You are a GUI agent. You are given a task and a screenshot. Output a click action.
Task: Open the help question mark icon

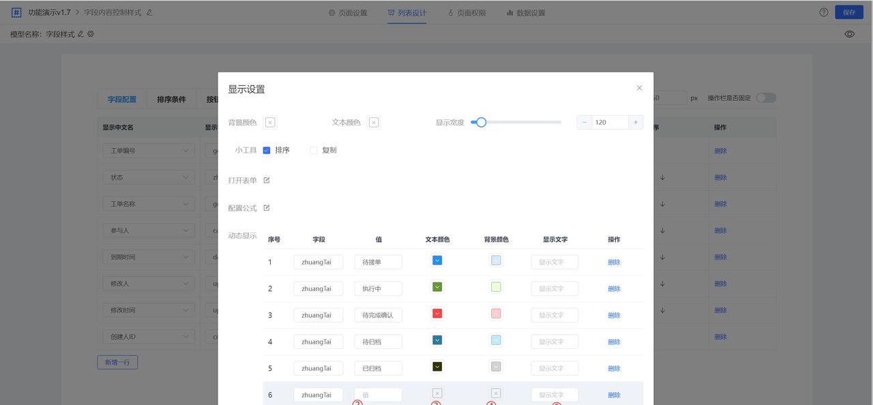823,12
